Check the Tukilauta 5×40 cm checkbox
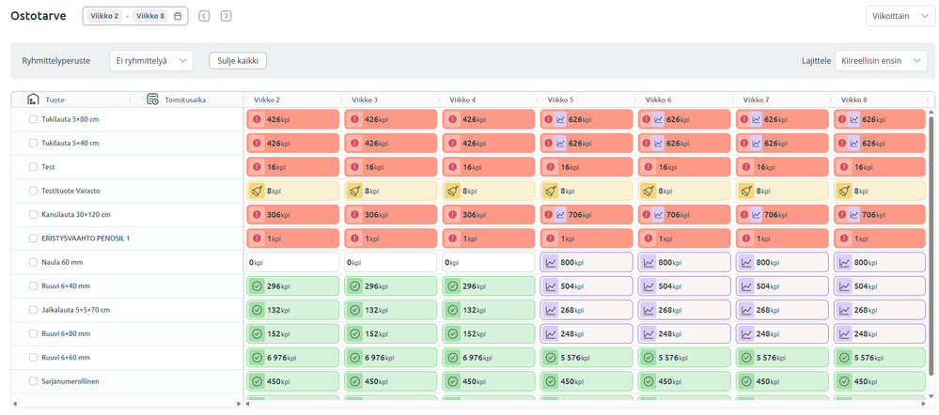 click(33, 143)
